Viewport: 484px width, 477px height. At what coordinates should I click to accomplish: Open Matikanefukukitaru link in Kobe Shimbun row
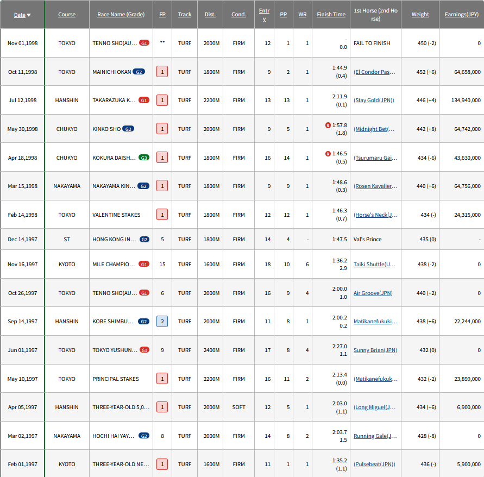click(x=375, y=322)
